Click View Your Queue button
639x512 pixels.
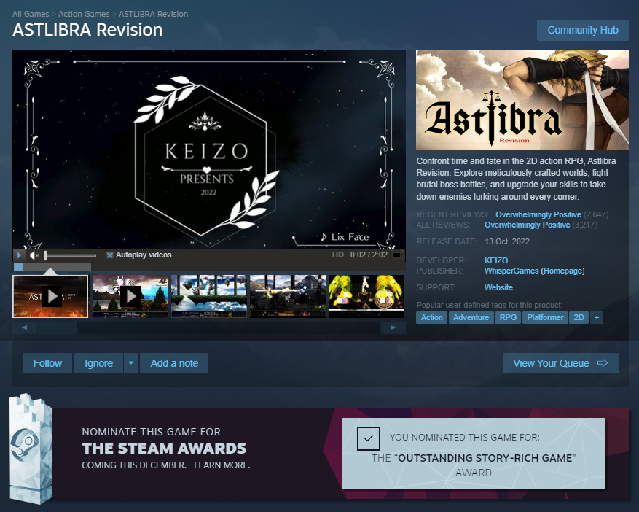[560, 363]
